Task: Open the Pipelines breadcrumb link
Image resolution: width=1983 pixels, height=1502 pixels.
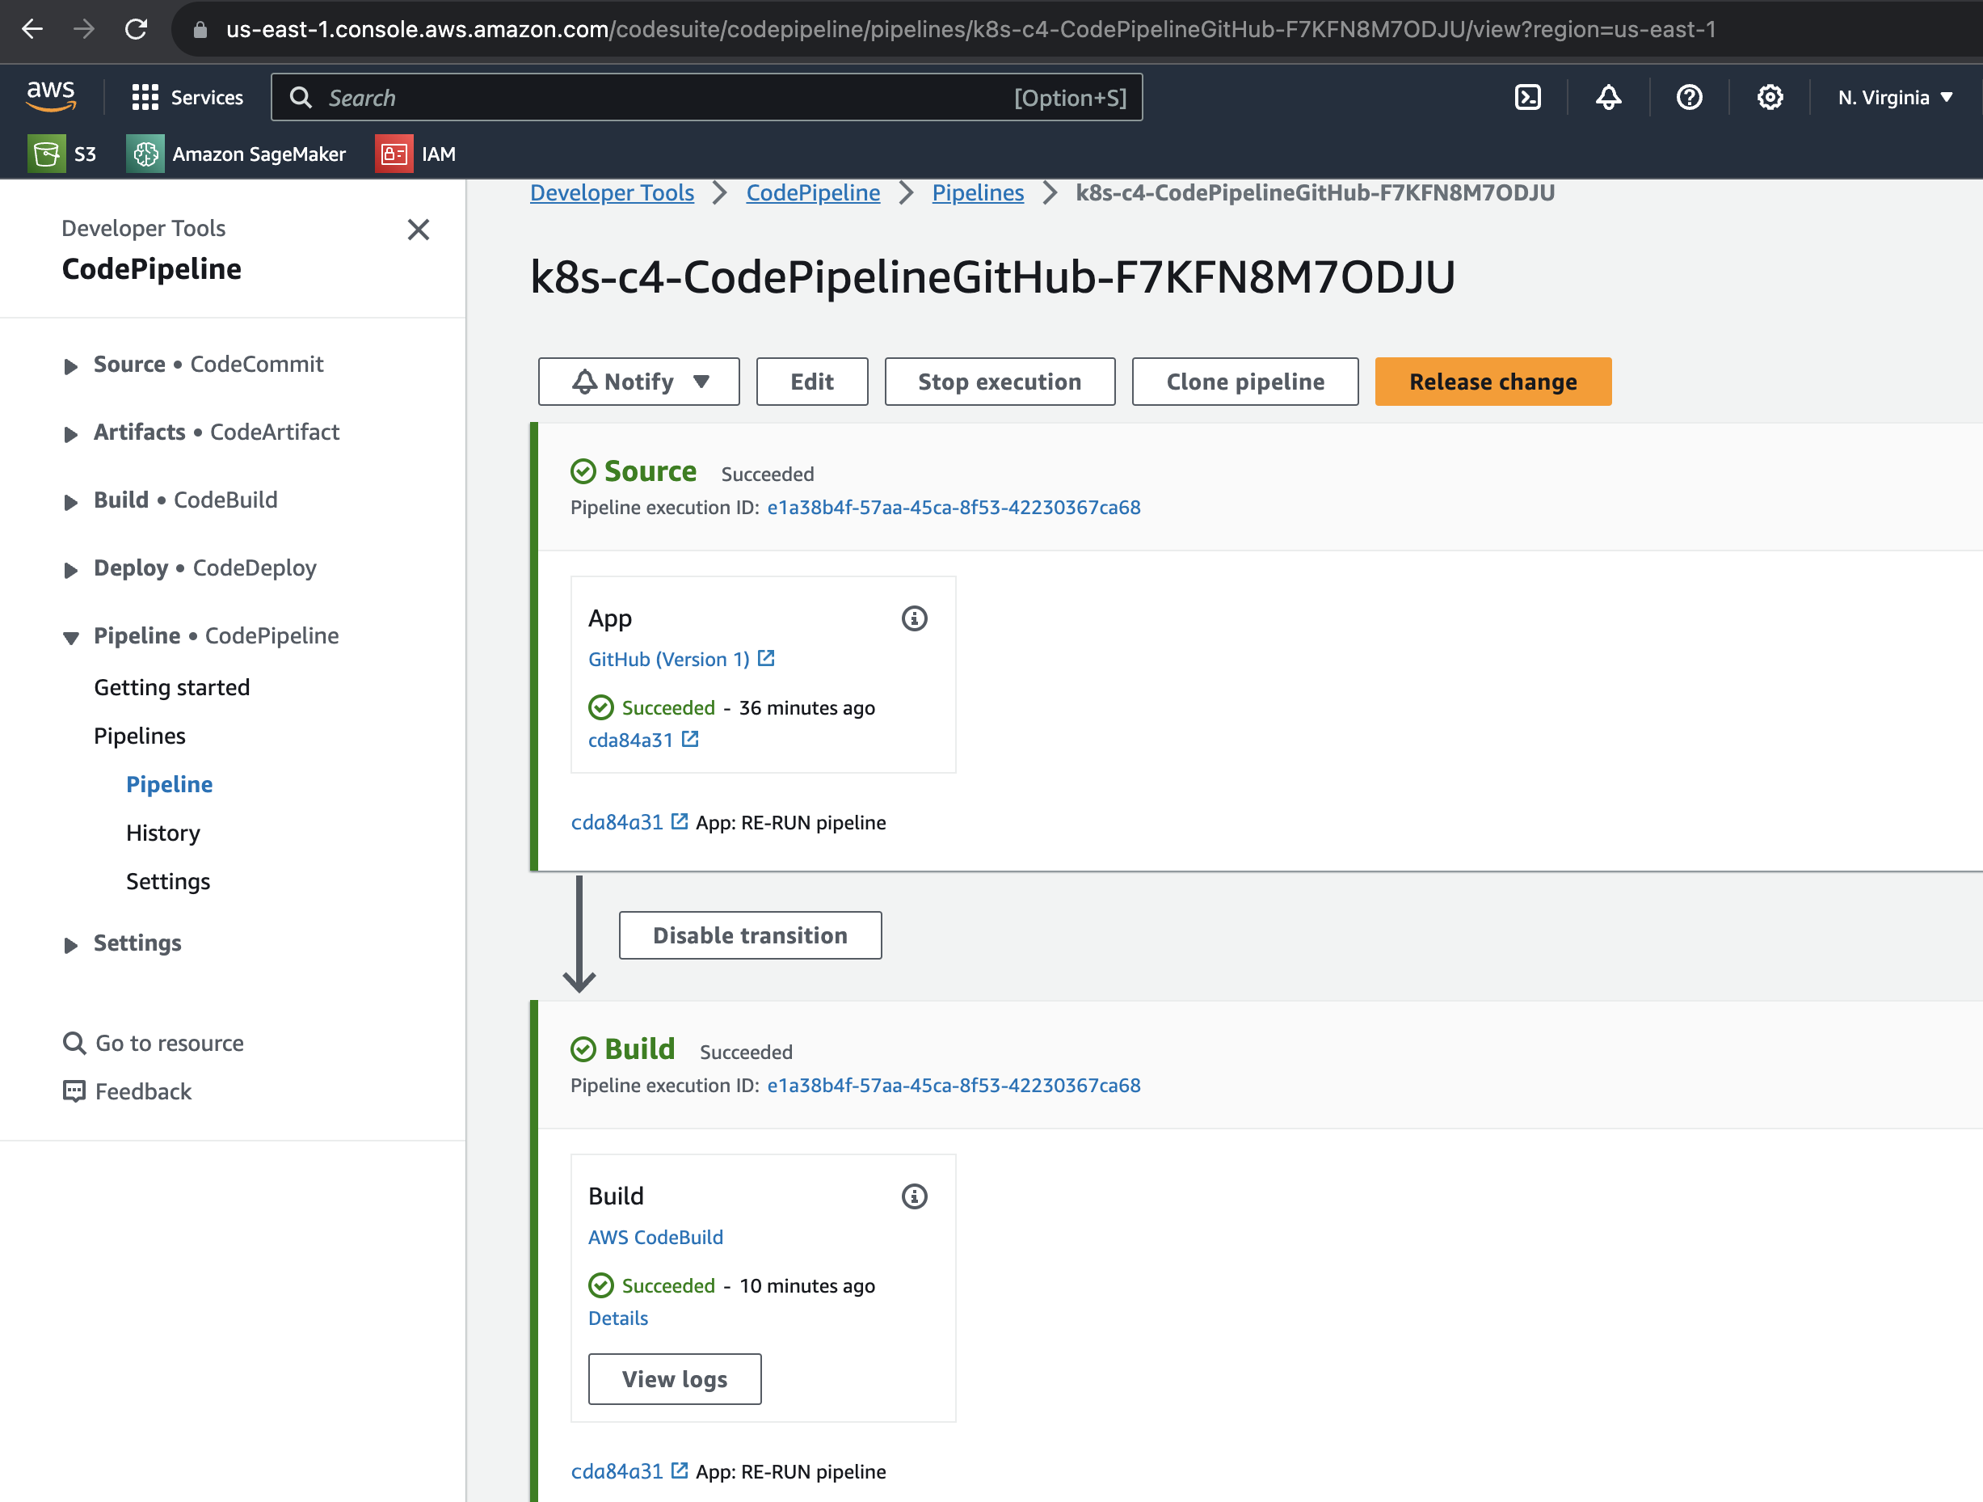Action: (x=977, y=192)
